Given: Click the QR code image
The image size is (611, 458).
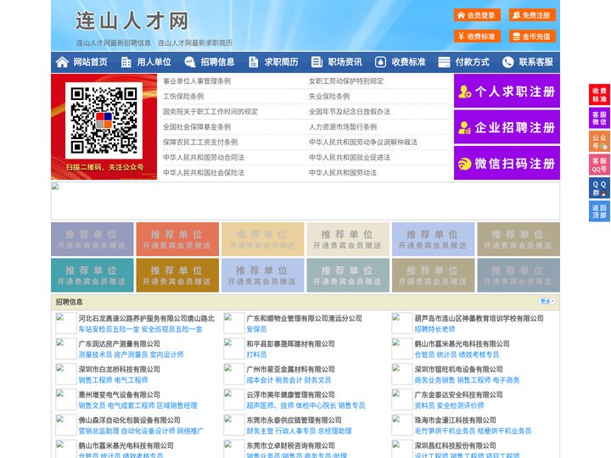Looking at the screenshot, I should 104,120.
